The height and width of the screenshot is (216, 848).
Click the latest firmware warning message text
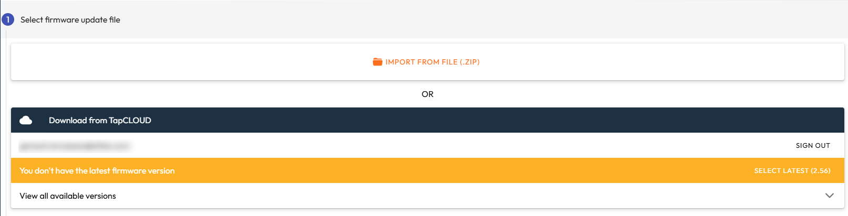click(x=97, y=171)
